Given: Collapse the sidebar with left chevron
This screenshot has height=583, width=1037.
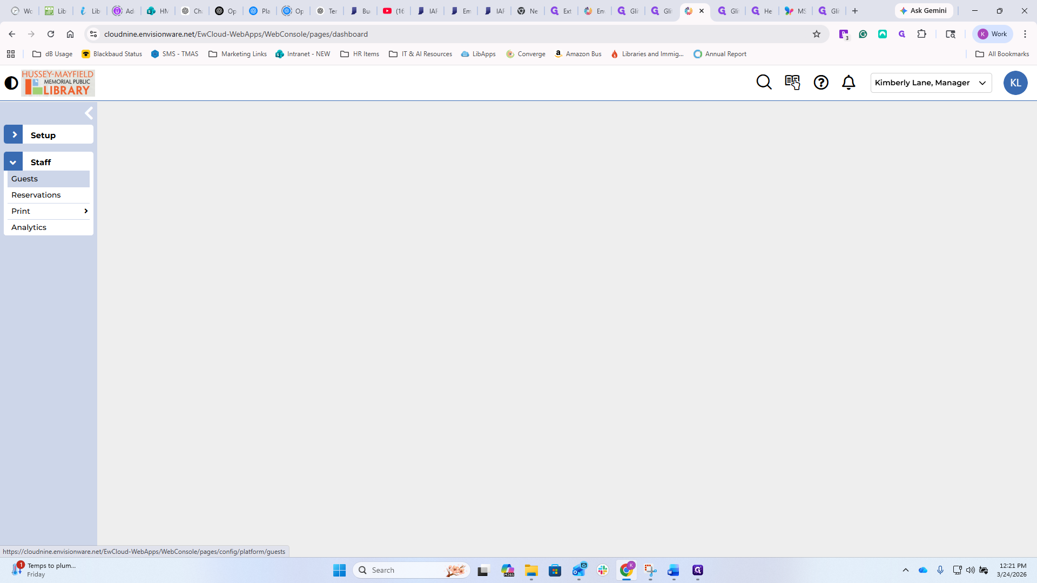Looking at the screenshot, I should coord(89,113).
